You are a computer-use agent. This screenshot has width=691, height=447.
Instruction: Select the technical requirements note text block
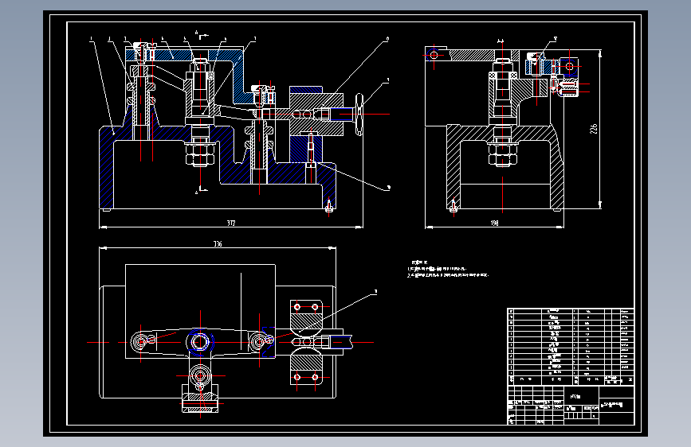448,270
